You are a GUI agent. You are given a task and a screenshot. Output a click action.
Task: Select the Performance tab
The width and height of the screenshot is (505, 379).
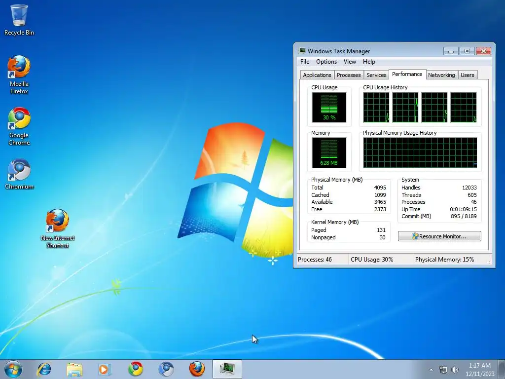[x=407, y=74]
